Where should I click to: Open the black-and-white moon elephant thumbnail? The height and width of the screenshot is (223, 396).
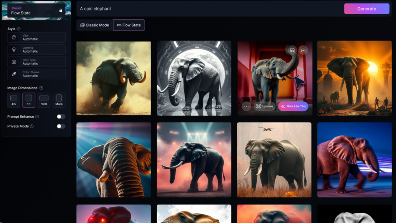[194, 78]
